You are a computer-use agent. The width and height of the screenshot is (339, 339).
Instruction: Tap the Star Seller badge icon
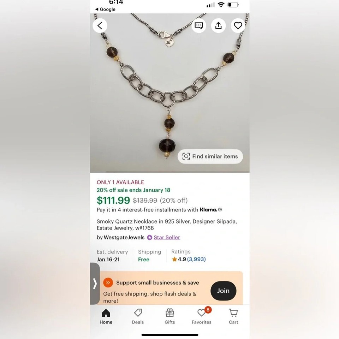150,237
